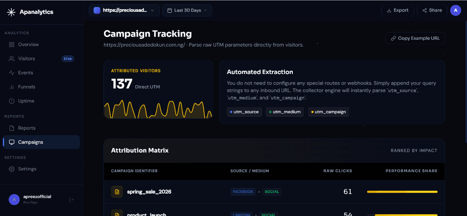Click the 137 attributed visitors number
The image size is (467, 216).
coord(121,84)
